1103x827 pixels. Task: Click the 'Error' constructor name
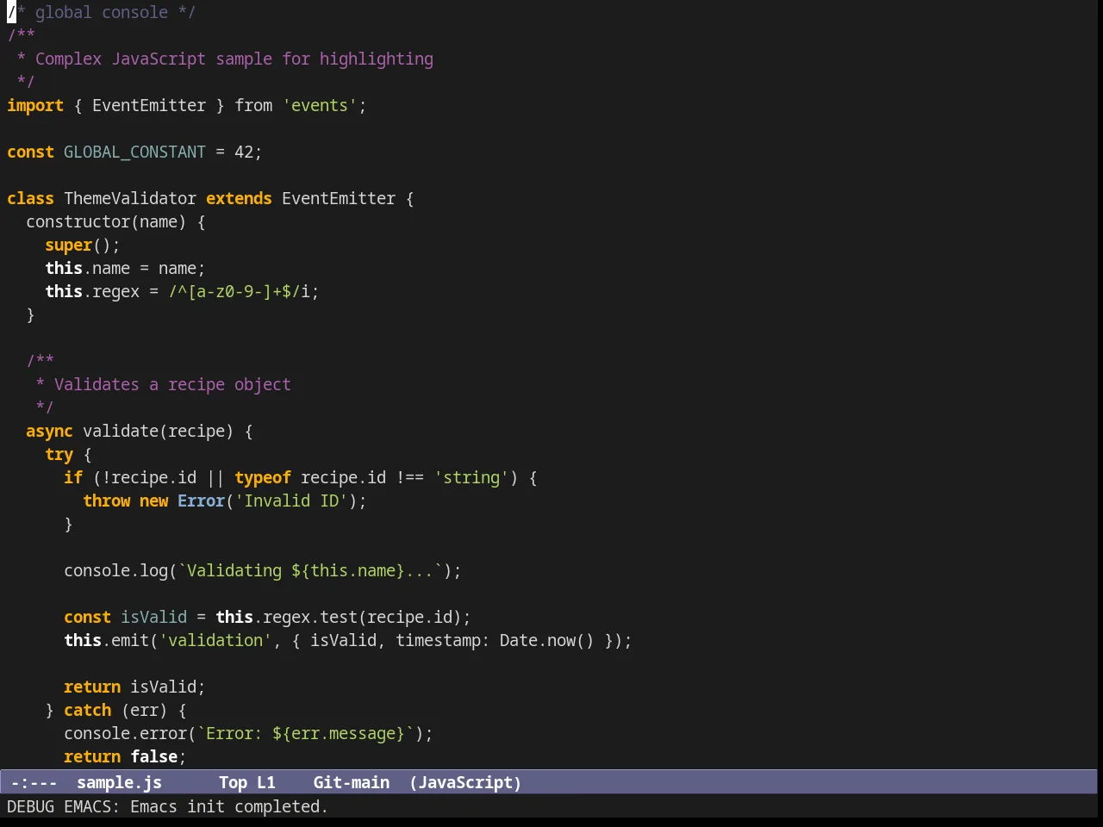tap(201, 501)
